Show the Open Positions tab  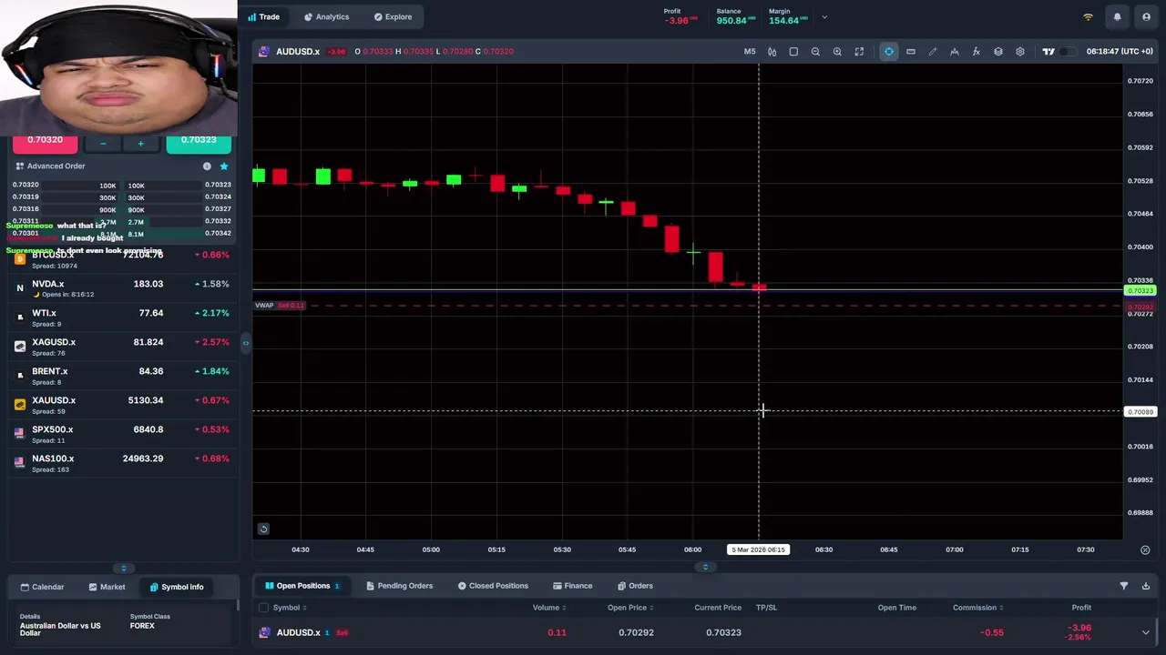pos(302,586)
